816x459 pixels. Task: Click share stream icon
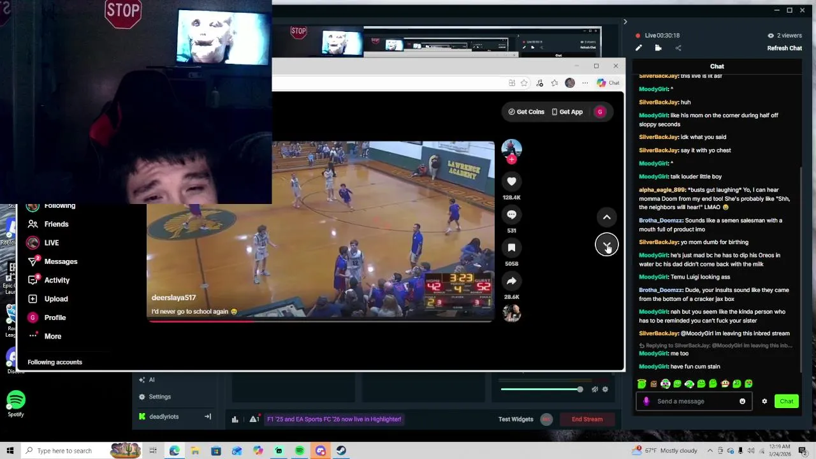[x=678, y=48]
